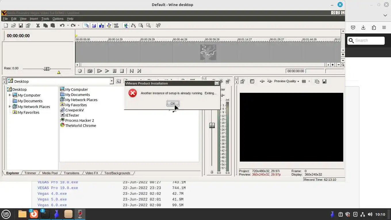This screenshot has width=391, height=220.
Task: Click the New project icon
Action: click(x=6, y=25)
